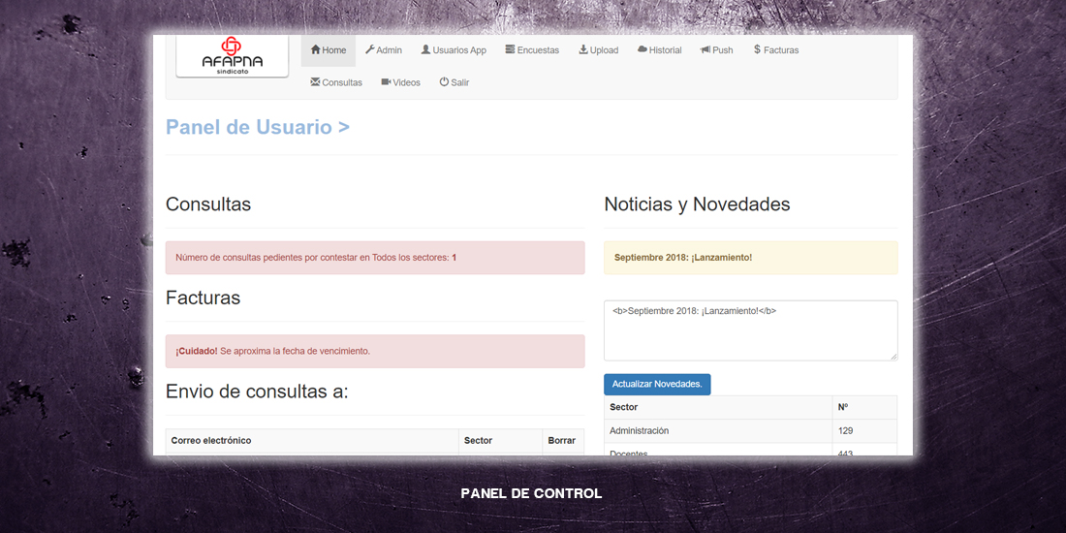Click the Panel de Usuario heading link
1066x533 pixels.
coord(258,127)
